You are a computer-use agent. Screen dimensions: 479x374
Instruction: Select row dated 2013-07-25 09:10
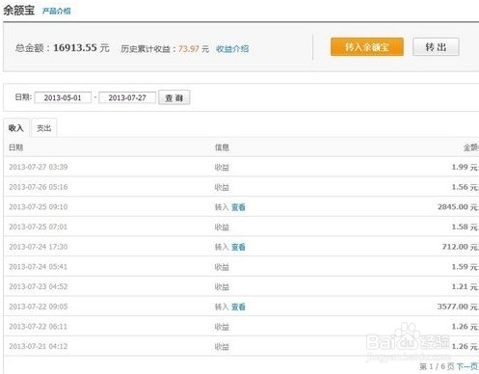pos(241,207)
